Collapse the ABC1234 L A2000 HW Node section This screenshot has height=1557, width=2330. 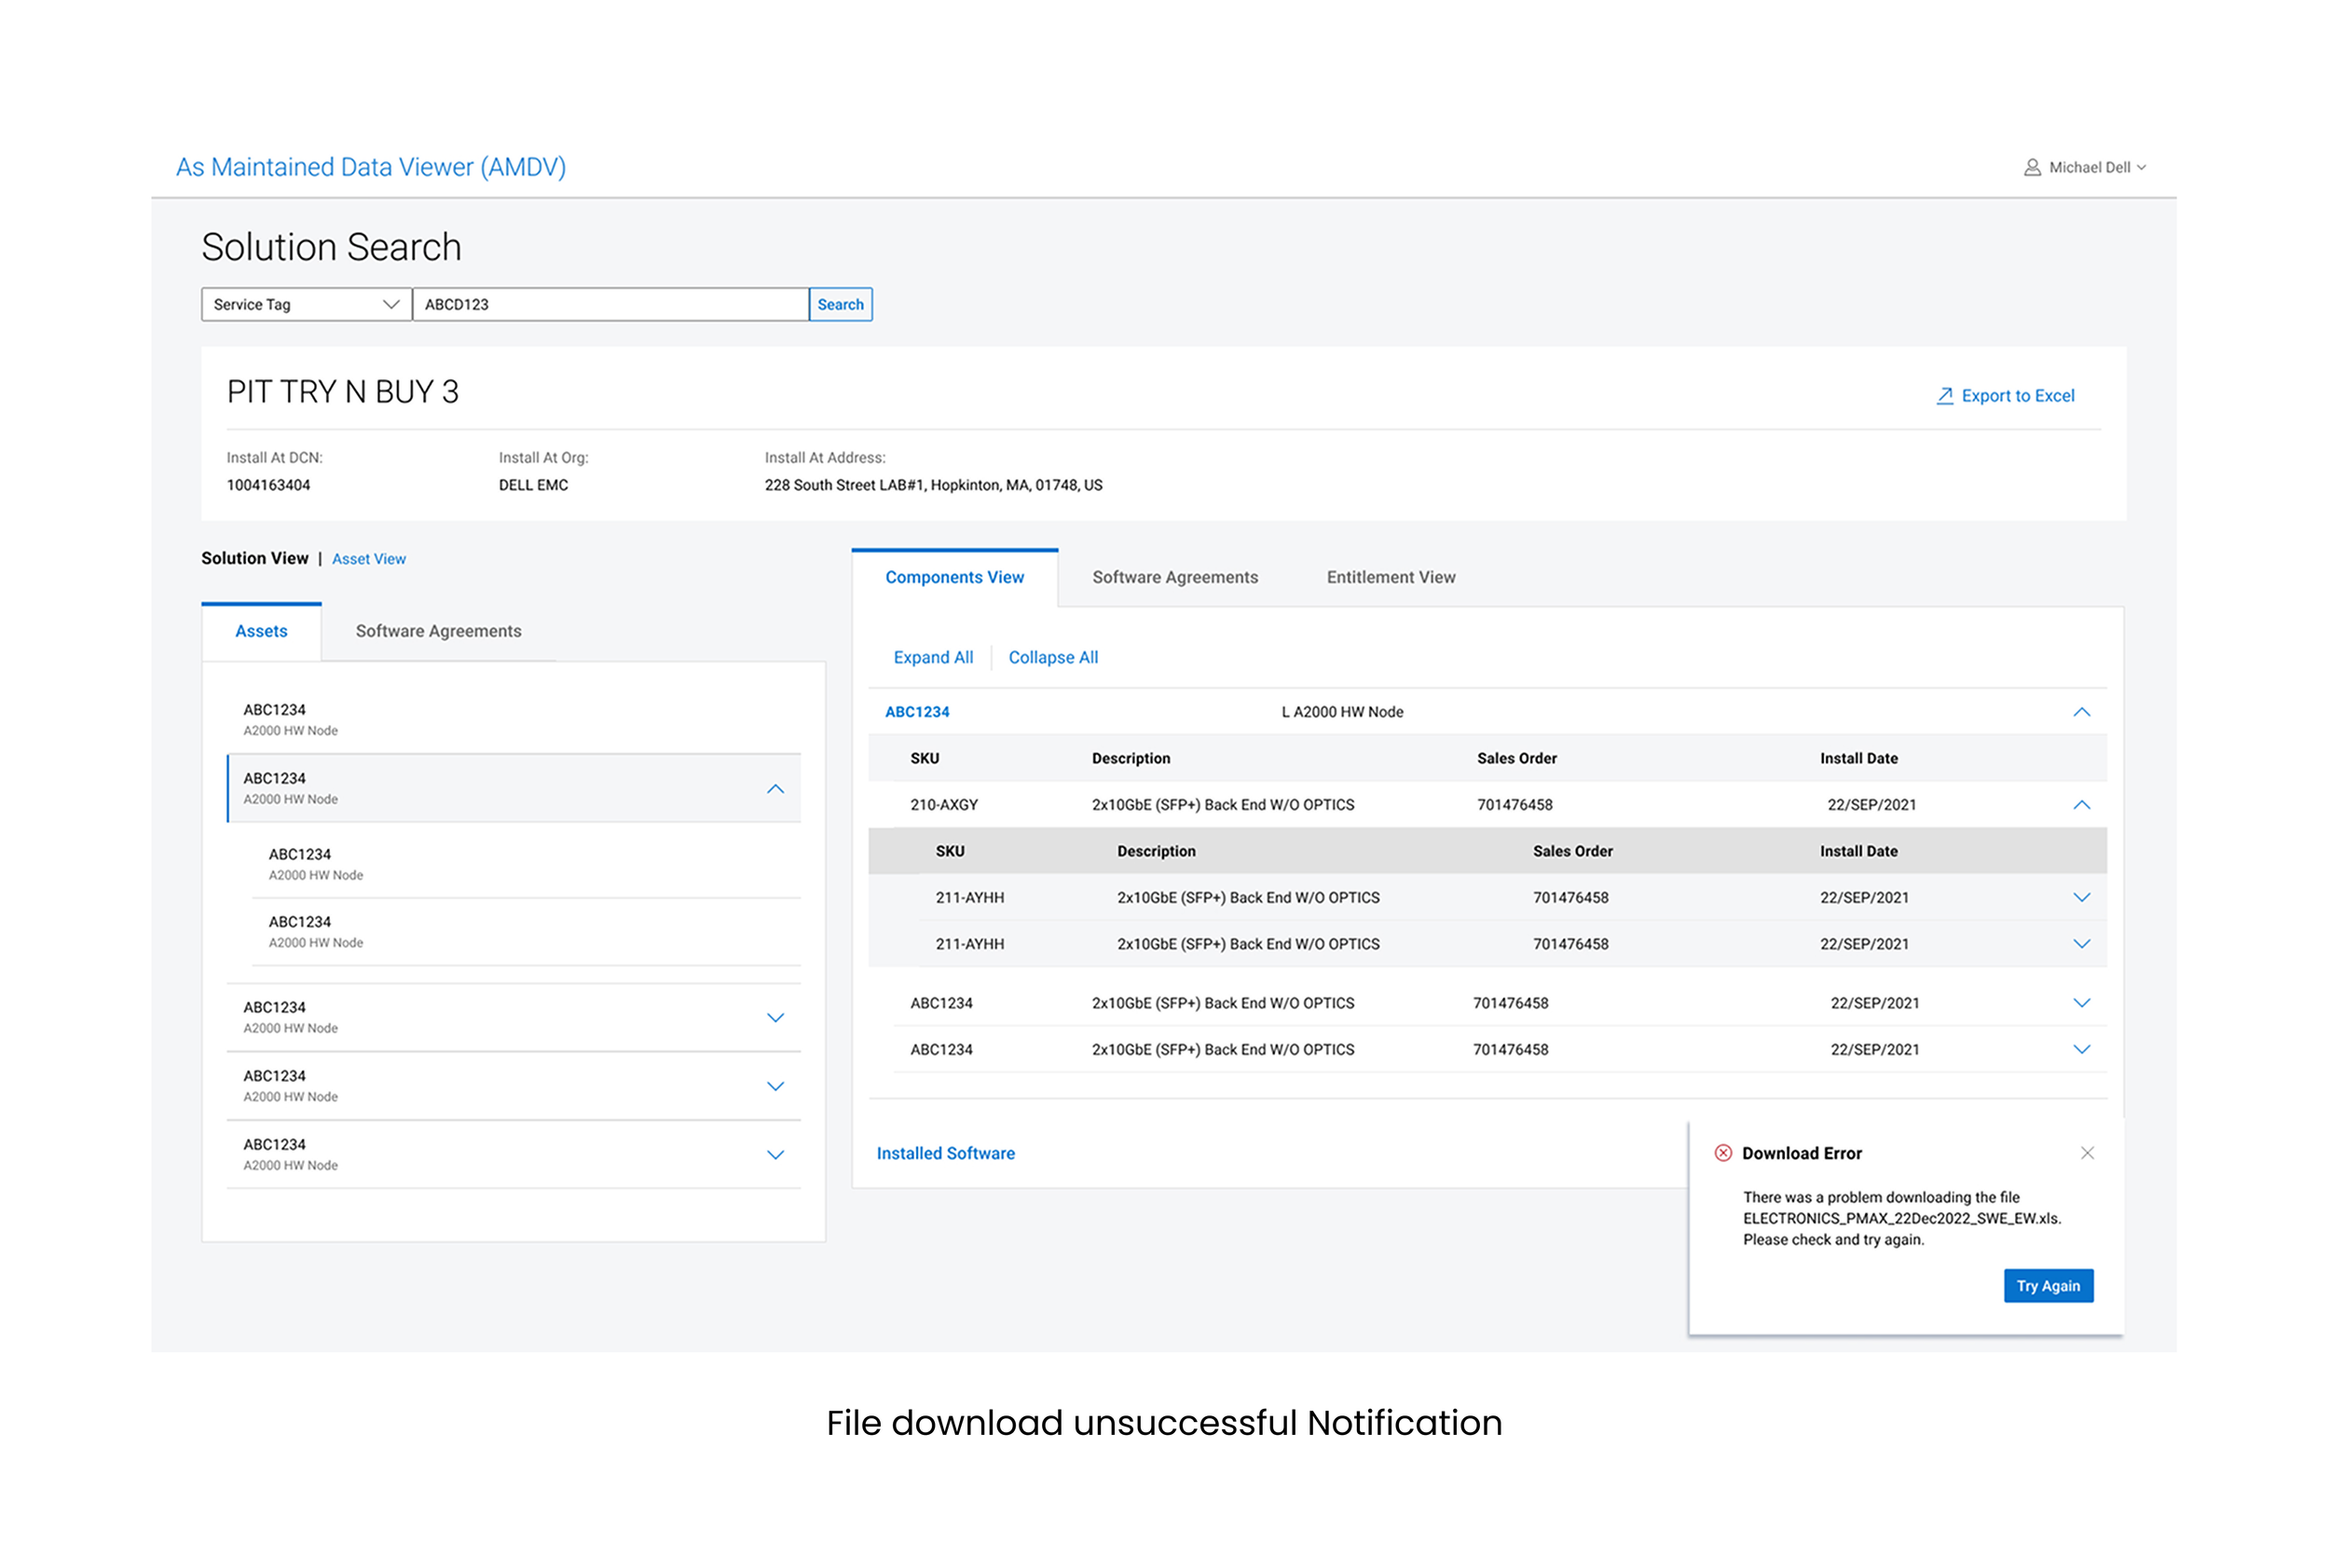pyautogui.click(x=2082, y=712)
